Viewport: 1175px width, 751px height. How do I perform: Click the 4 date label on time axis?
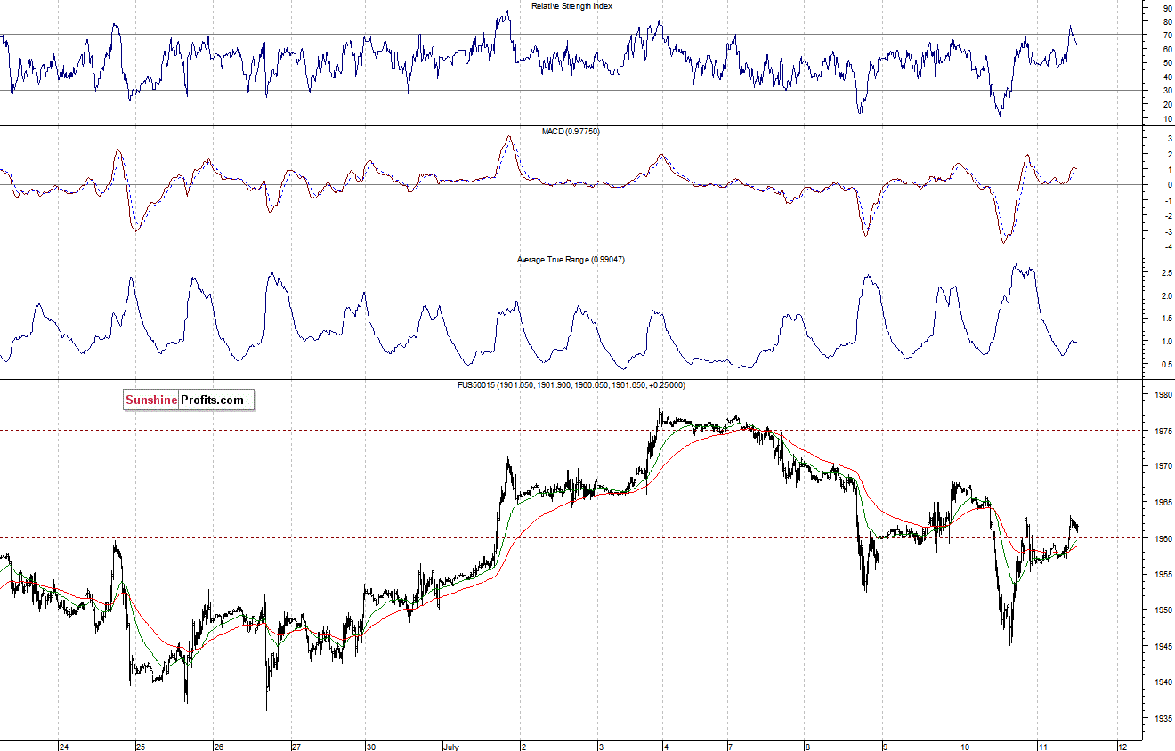[x=664, y=746]
